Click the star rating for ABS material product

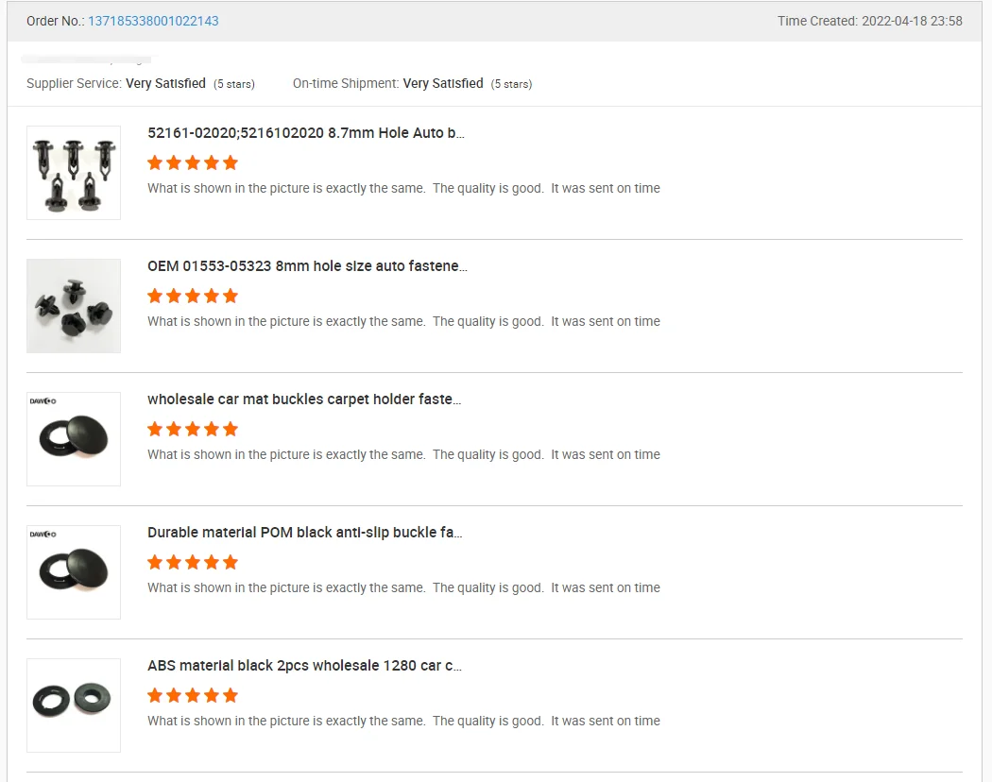pos(193,695)
